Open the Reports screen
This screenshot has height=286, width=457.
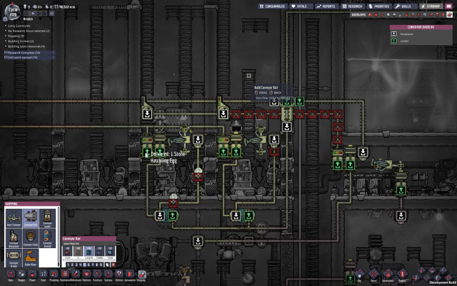pos(326,6)
